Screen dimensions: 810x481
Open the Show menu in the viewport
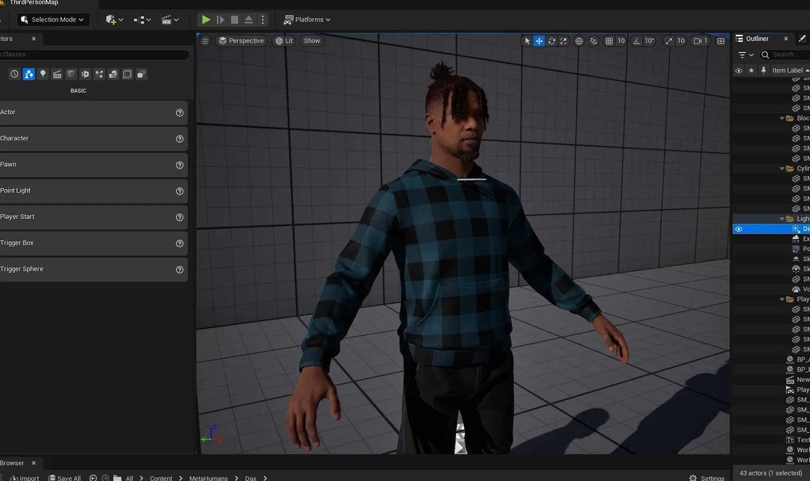click(x=311, y=41)
